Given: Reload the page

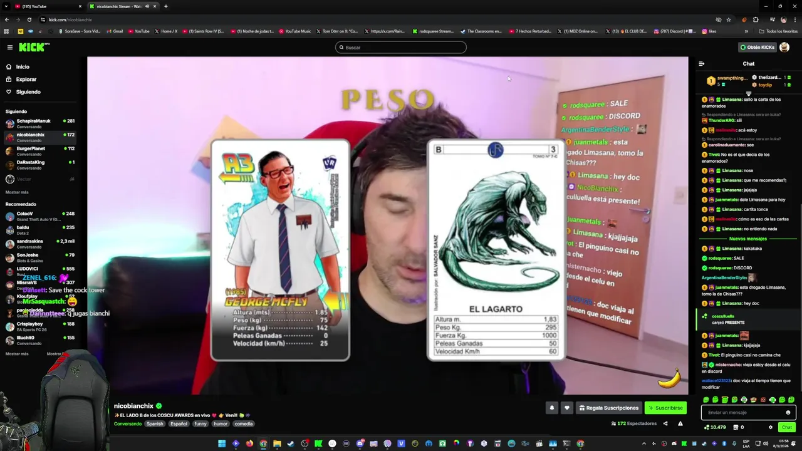Looking at the screenshot, I should pyautogui.click(x=29, y=19).
